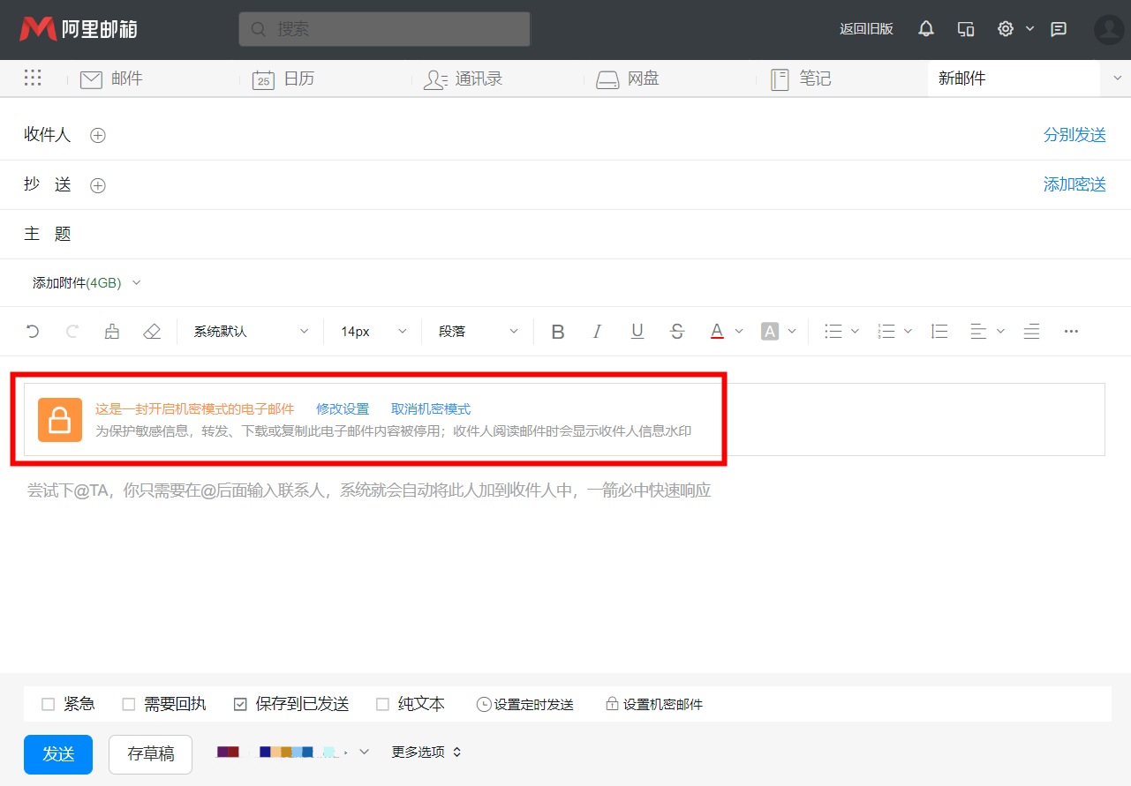Switch to the 邮件 tab
Image resolution: width=1131 pixels, height=786 pixels.
point(111,79)
